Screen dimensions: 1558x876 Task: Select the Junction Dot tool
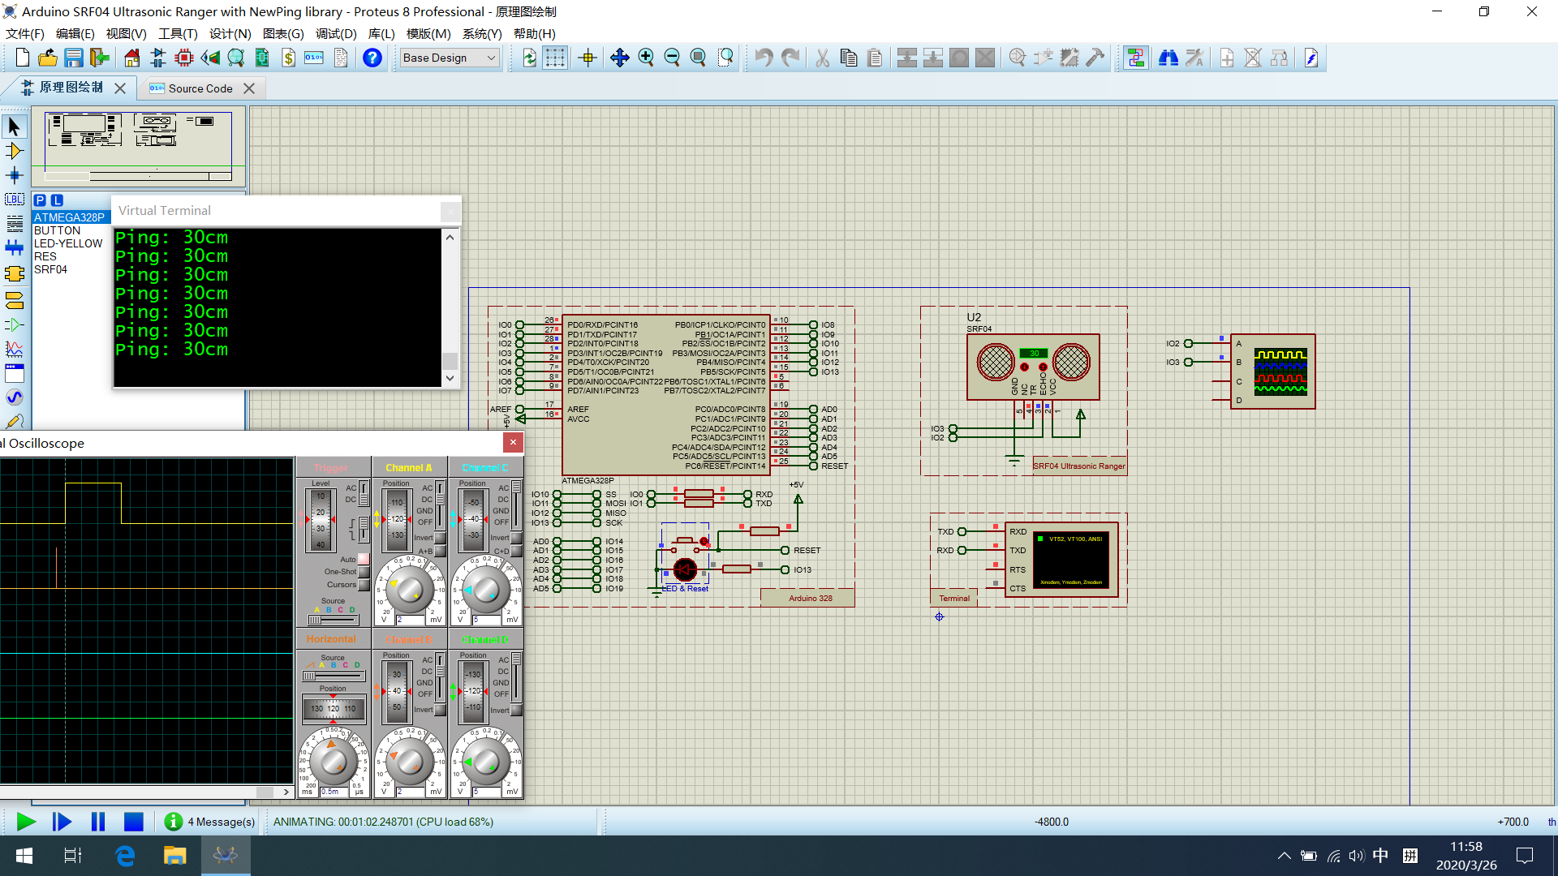click(x=14, y=175)
